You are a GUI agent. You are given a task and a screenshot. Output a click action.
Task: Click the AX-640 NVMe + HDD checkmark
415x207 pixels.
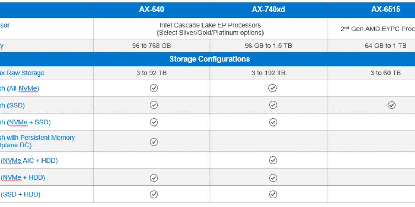coord(154,178)
